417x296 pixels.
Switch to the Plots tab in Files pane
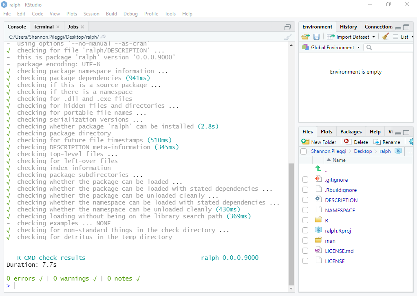(x=327, y=132)
